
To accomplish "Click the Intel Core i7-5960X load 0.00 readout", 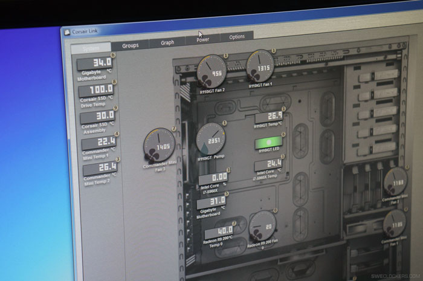I will 213,178.
